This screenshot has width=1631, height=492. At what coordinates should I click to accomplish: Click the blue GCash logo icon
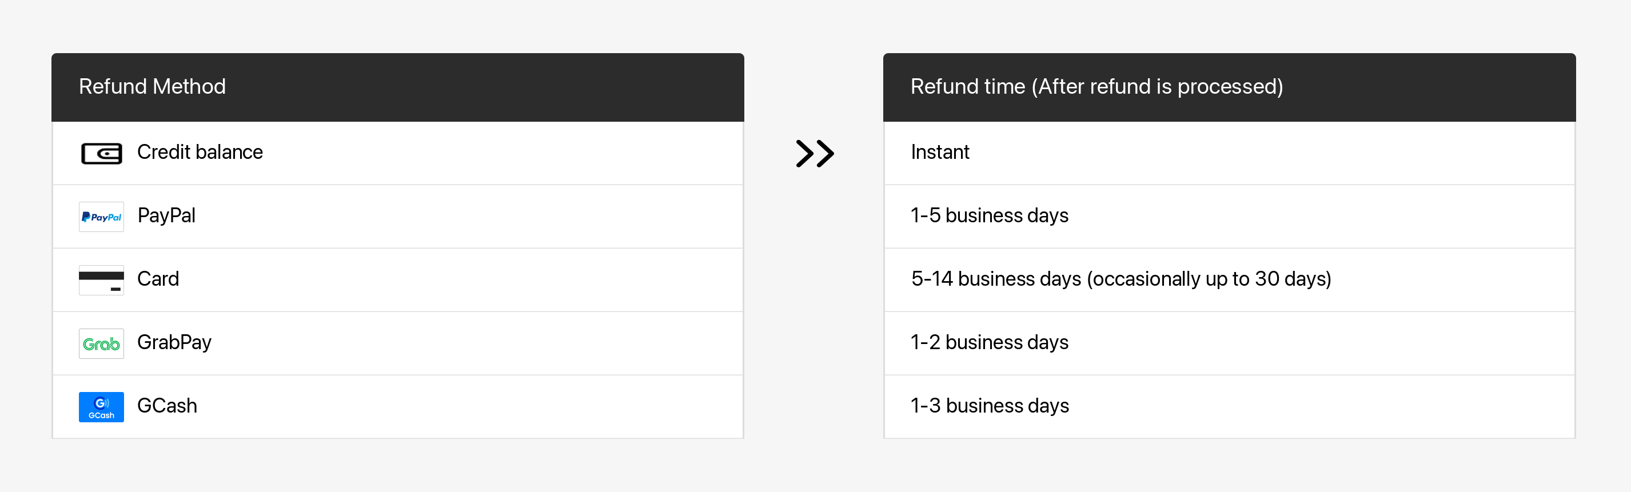point(101,406)
